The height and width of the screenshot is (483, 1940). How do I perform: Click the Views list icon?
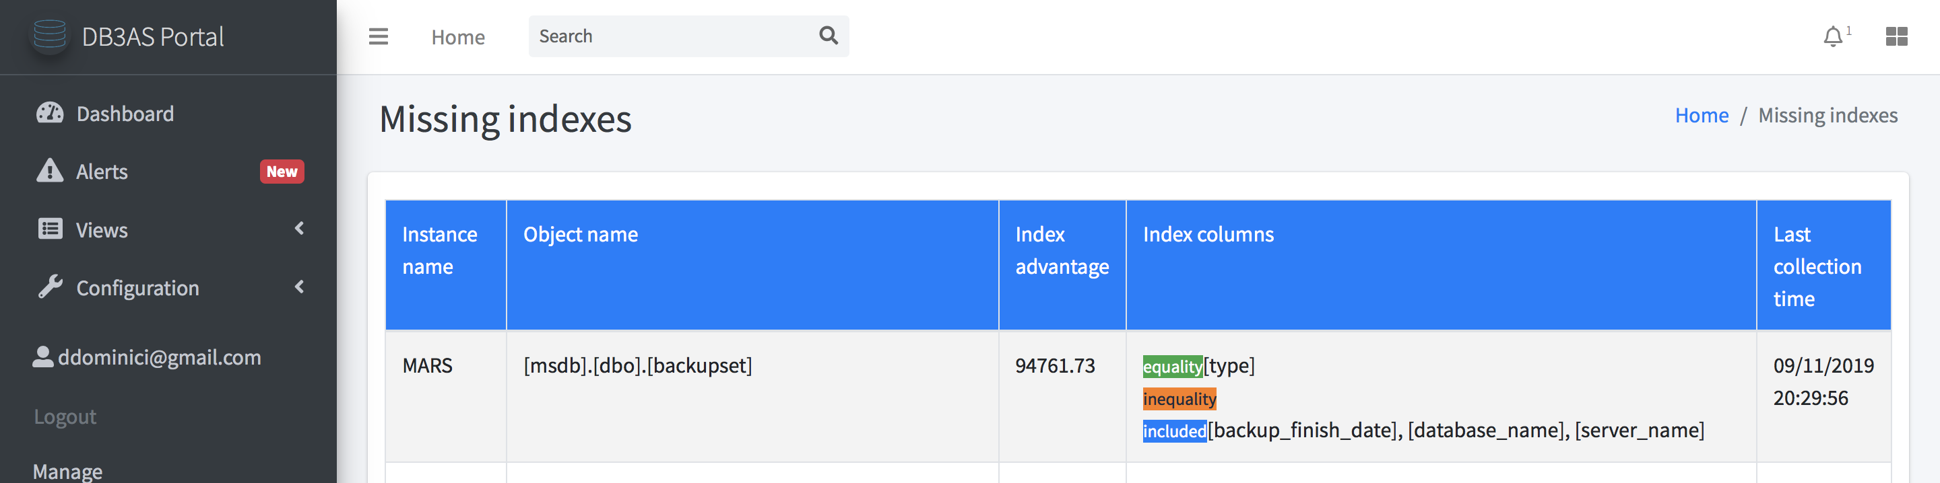50,229
